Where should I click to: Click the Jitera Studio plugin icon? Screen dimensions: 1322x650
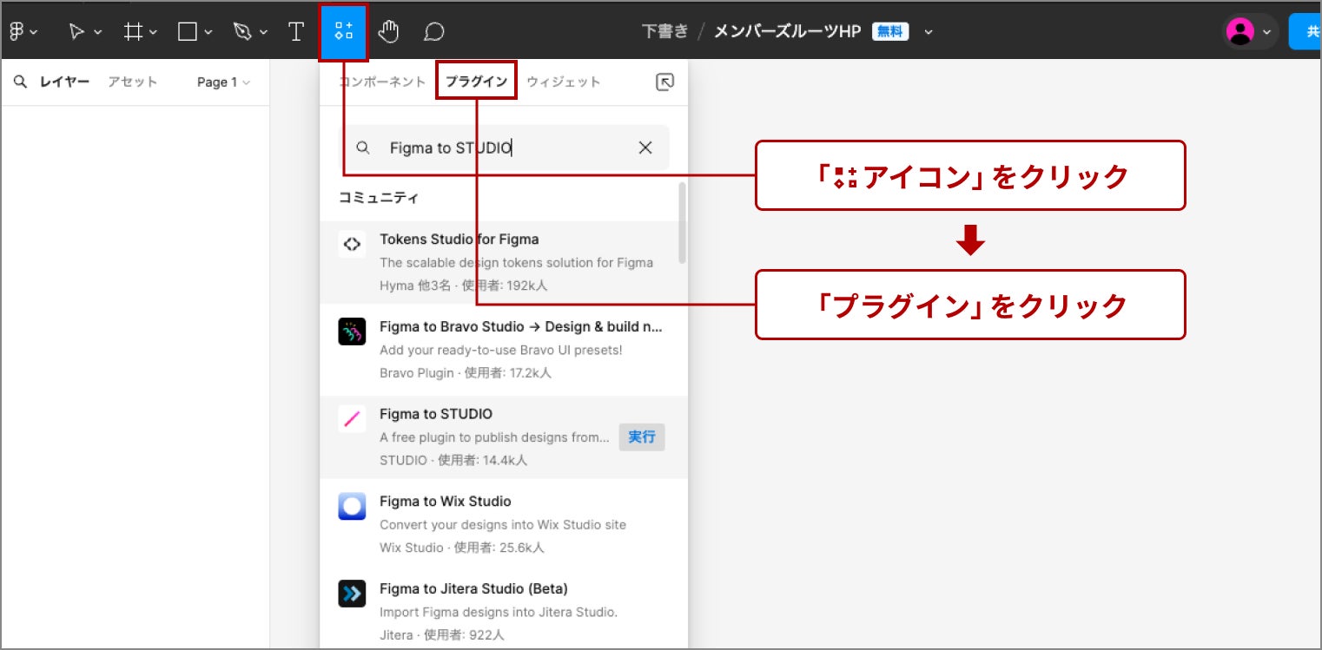tap(352, 594)
